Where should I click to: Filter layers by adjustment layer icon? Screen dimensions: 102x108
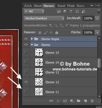tap(65, 11)
